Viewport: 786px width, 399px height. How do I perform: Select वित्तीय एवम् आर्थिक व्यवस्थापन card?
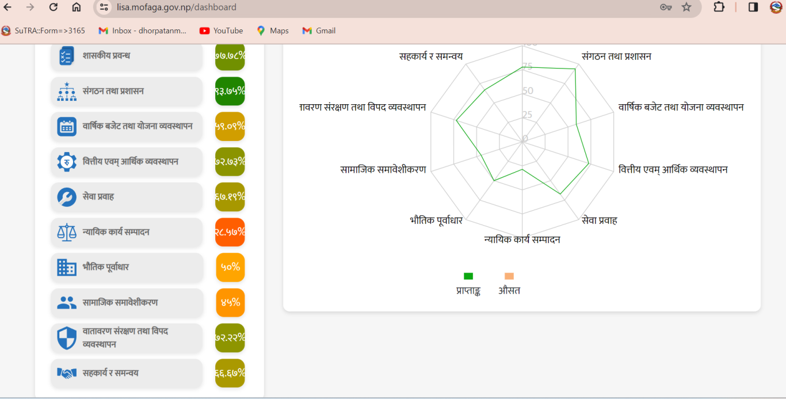pyautogui.click(x=127, y=162)
